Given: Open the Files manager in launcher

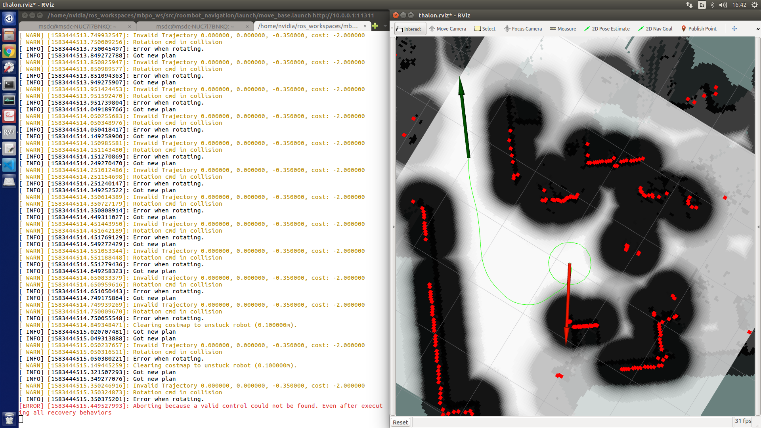Looking at the screenshot, I should pos(9,35).
